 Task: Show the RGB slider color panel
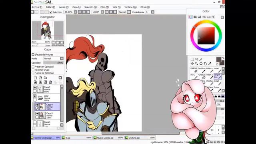point(195,17)
